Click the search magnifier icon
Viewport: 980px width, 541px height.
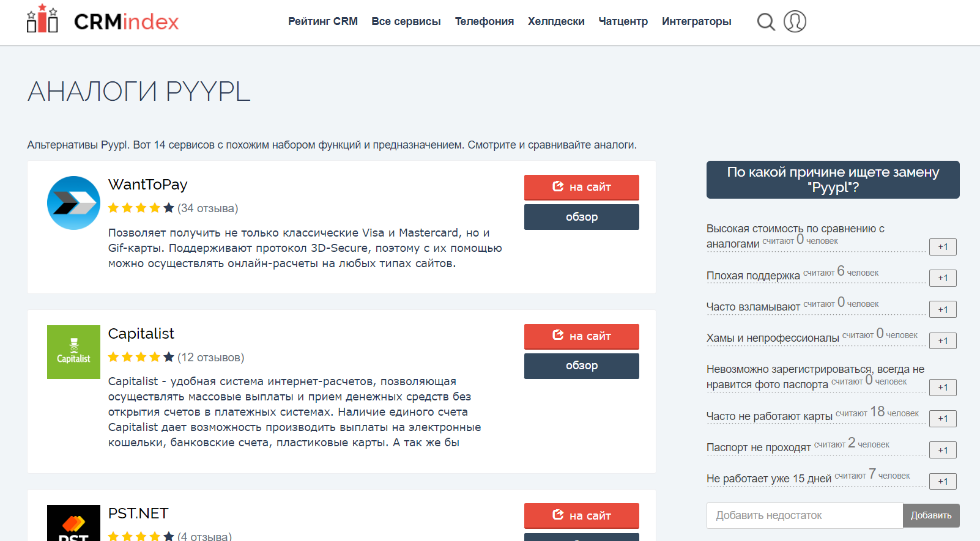point(766,22)
